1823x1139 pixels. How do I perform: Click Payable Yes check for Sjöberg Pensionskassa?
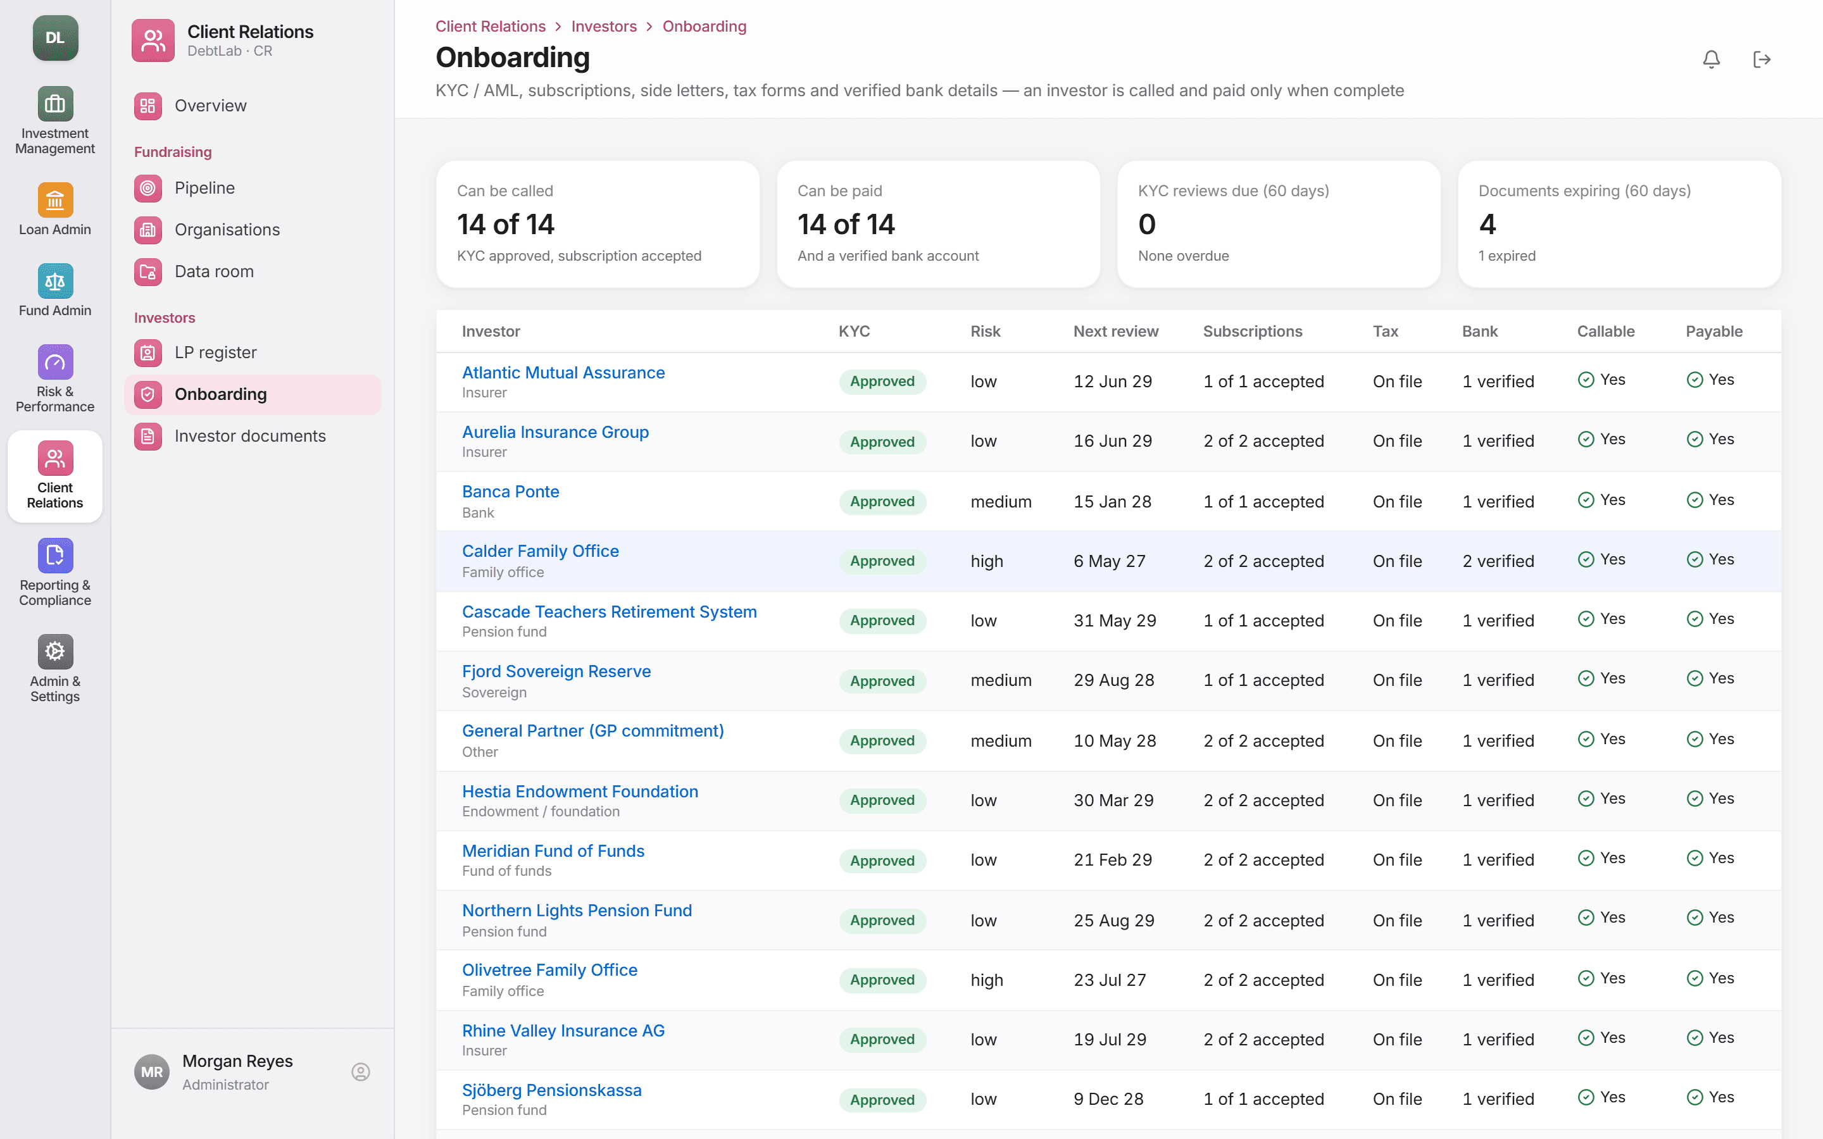pos(1710,1098)
